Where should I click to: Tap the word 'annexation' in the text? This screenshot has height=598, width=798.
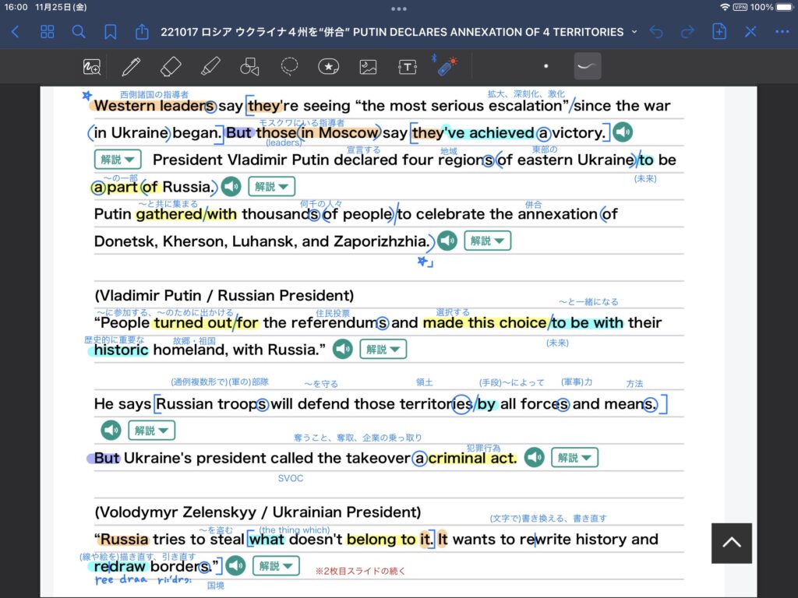click(x=557, y=214)
